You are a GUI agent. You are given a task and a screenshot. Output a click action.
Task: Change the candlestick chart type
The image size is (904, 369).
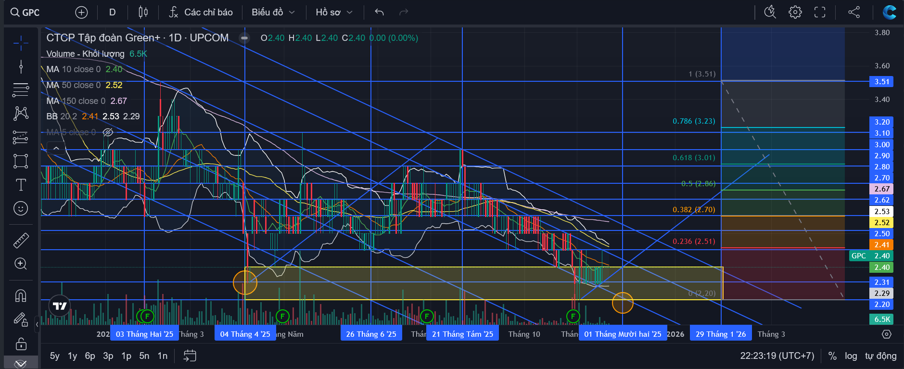pos(143,13)
